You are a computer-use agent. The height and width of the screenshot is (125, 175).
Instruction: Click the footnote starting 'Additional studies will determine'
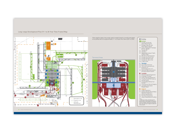[148, 102]
